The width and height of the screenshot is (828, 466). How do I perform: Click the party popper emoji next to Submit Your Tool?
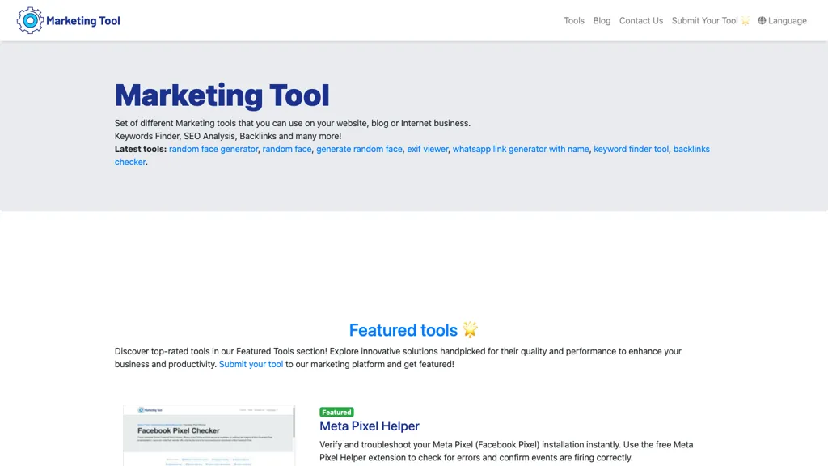coord(746,20)
